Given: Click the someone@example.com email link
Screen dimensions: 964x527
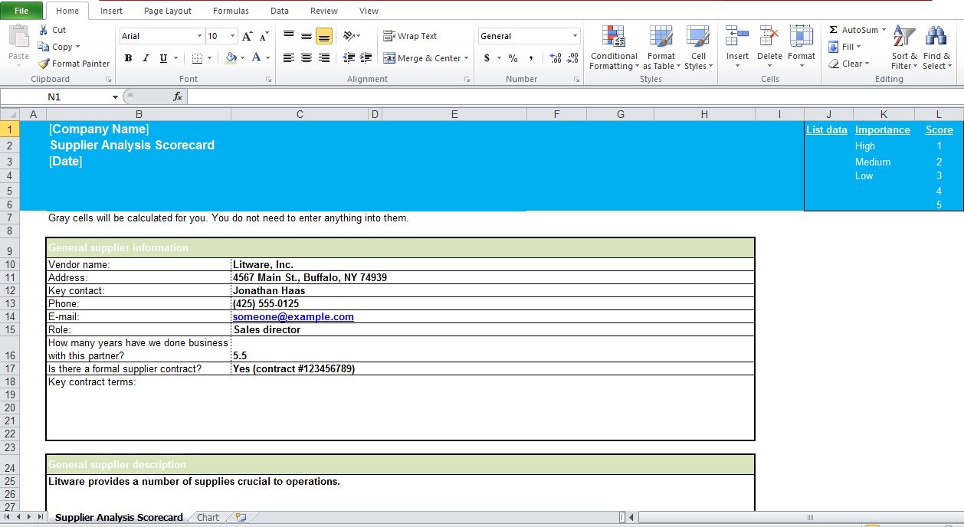Looking at the screenshot, I should tap(293, 316).
